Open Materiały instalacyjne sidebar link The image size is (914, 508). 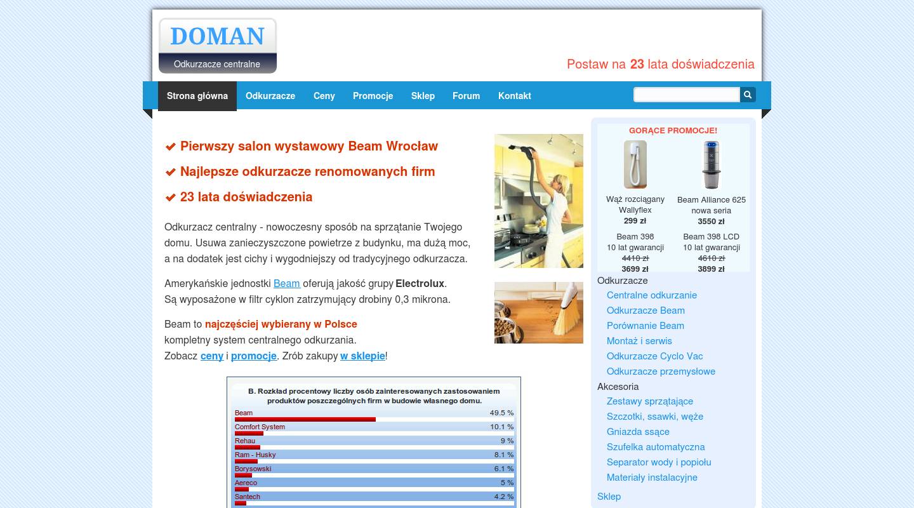pyautogui.click(x=652, y=478)
